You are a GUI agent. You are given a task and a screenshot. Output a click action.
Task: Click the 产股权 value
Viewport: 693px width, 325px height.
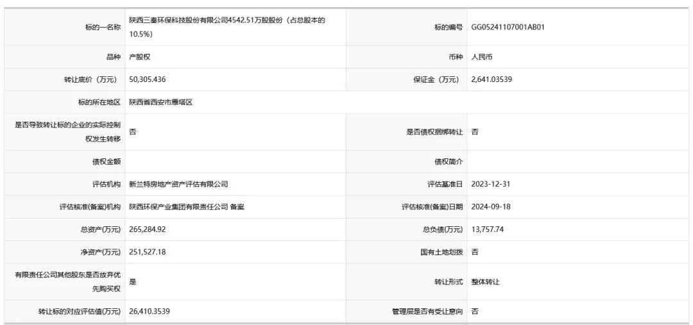point(140,57)
